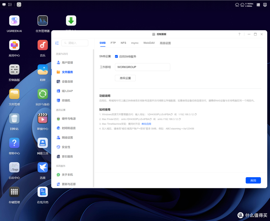Click the control panel grid view icon
This screenshot has height=221, width=270.
[x=57, y=43]
